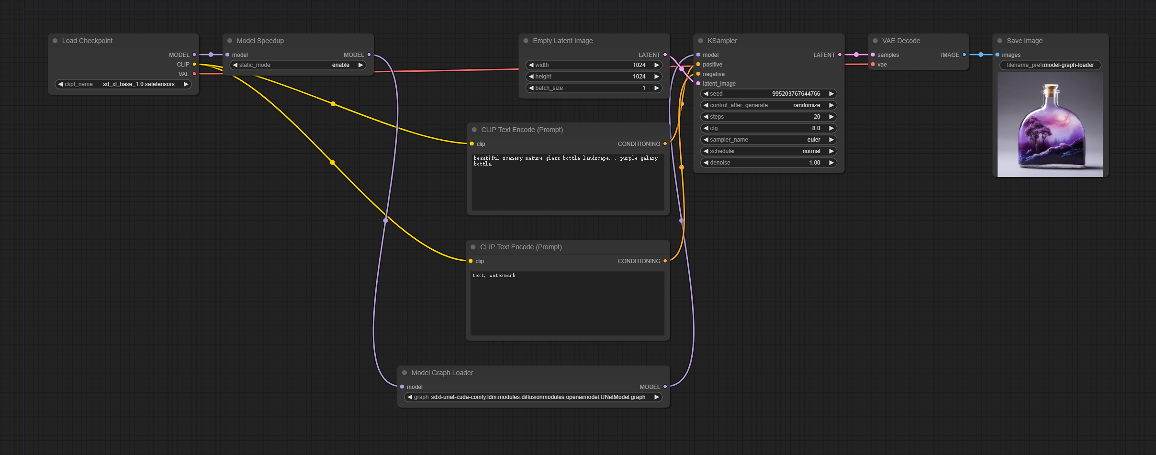Open the sampler_name dropdown set to euler

click(x=768, y=140)
